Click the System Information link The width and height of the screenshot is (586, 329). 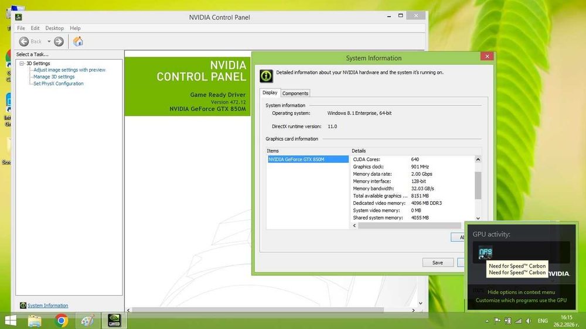point(48,306)
